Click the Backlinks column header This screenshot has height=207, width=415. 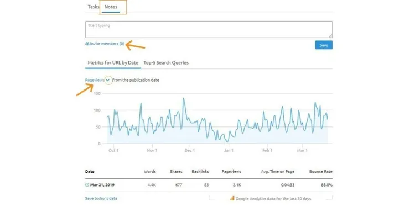pos(200,172)
